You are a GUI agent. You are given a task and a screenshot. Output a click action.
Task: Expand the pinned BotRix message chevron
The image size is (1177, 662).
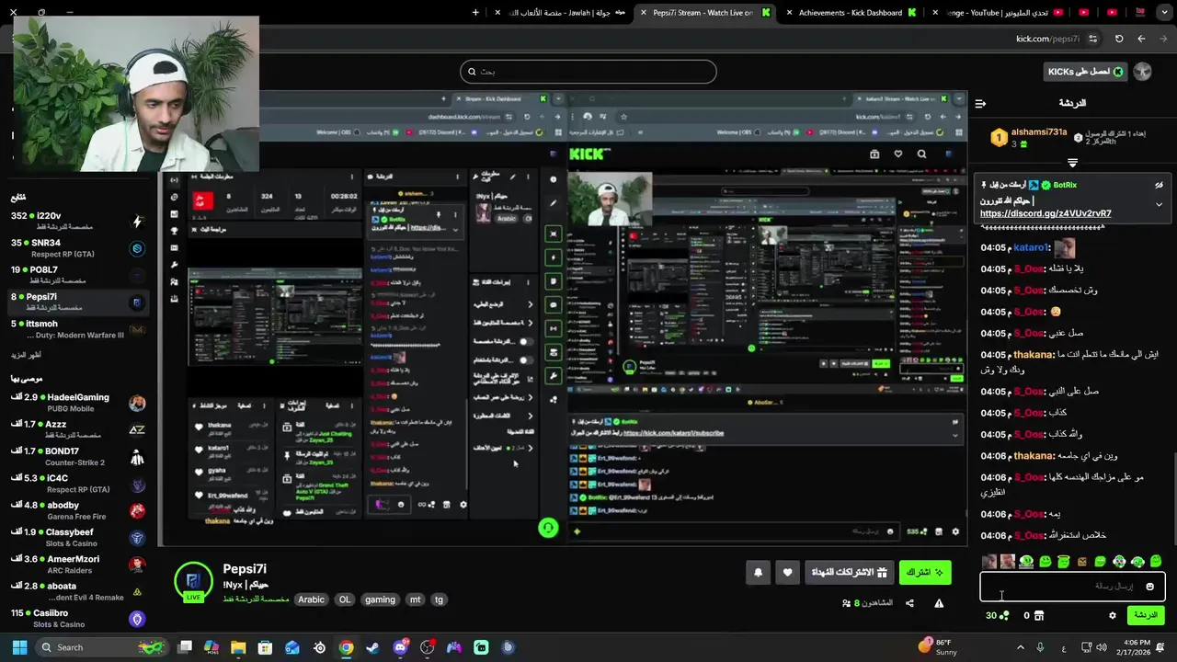(x=1159, y=204)
